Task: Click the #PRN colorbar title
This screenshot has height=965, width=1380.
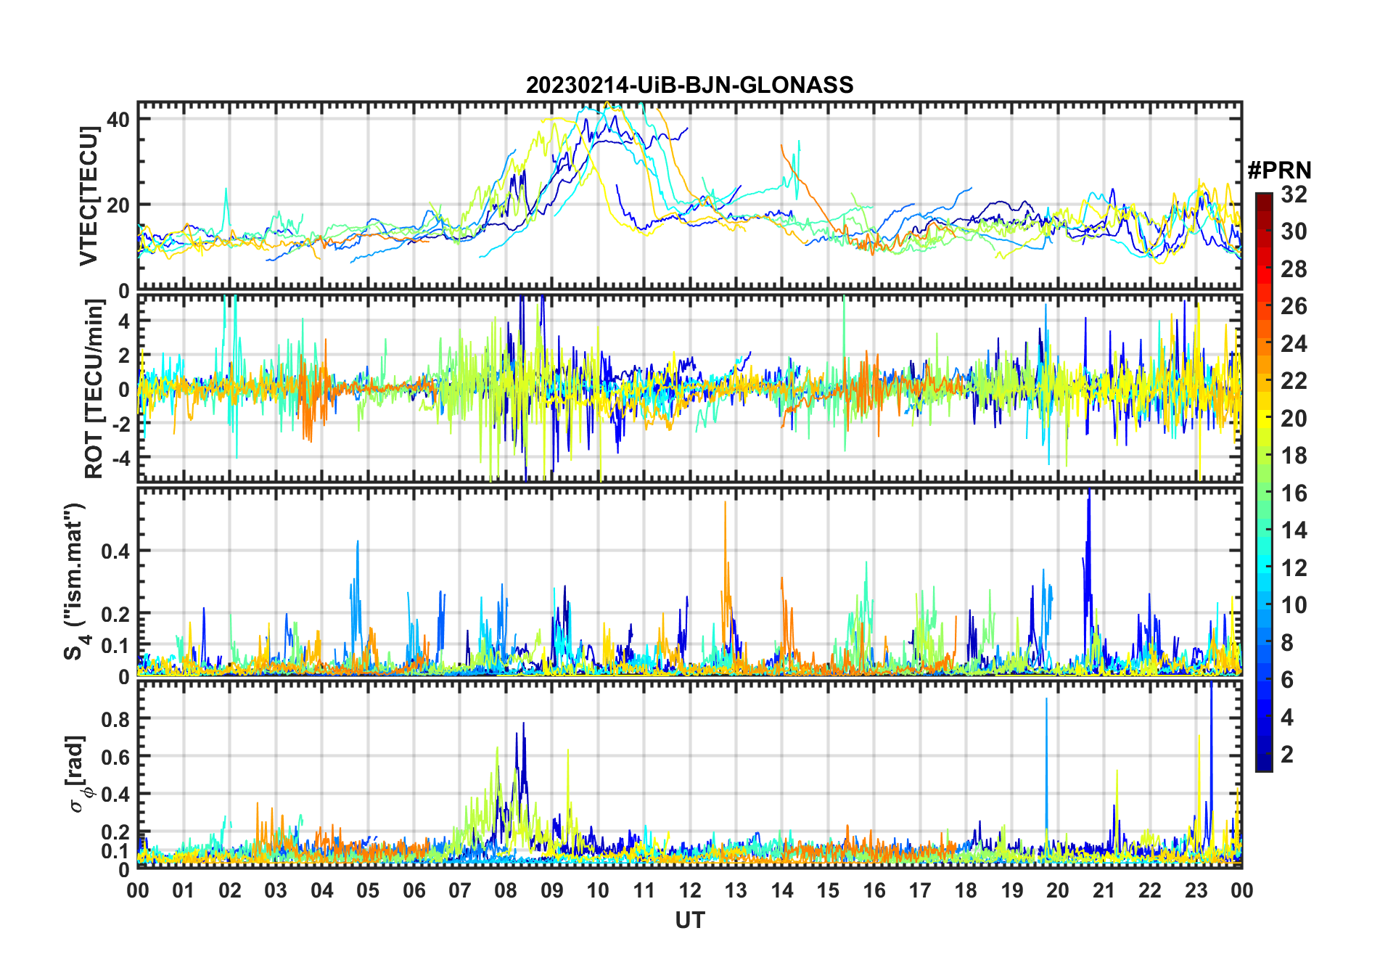Action: click(x=1279, y=171)
